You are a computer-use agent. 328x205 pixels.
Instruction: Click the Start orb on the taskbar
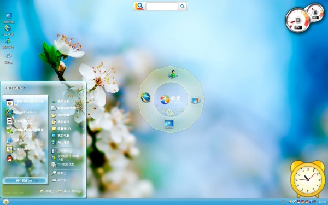[x=5, y=202]
